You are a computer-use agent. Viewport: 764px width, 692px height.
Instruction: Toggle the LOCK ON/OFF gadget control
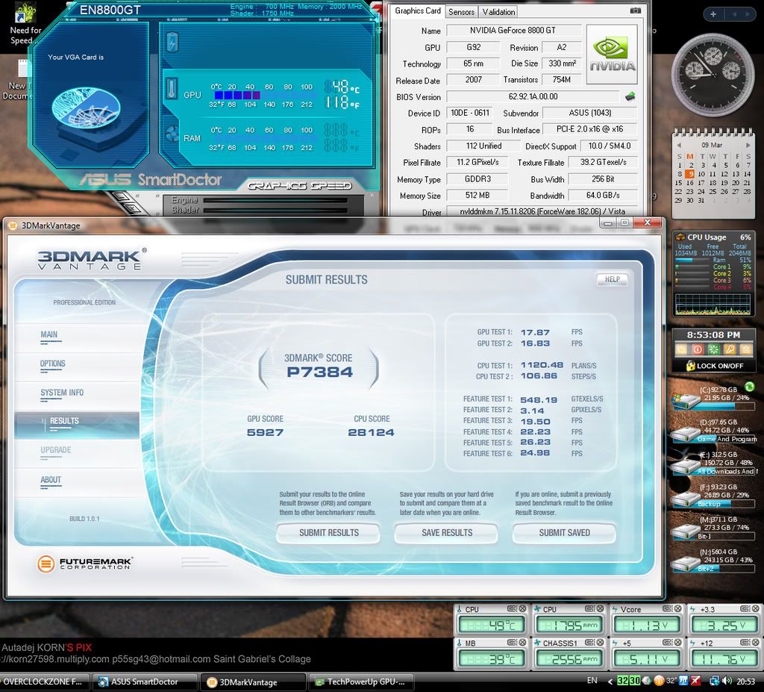pos(714,366)
